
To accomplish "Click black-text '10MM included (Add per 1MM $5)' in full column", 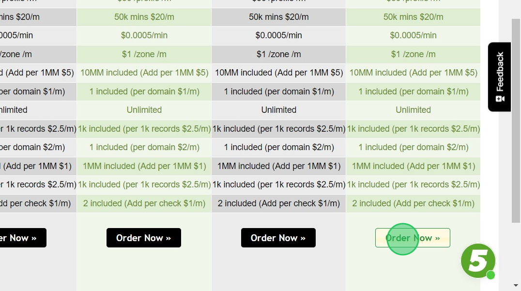I will [x=278, y=73].
